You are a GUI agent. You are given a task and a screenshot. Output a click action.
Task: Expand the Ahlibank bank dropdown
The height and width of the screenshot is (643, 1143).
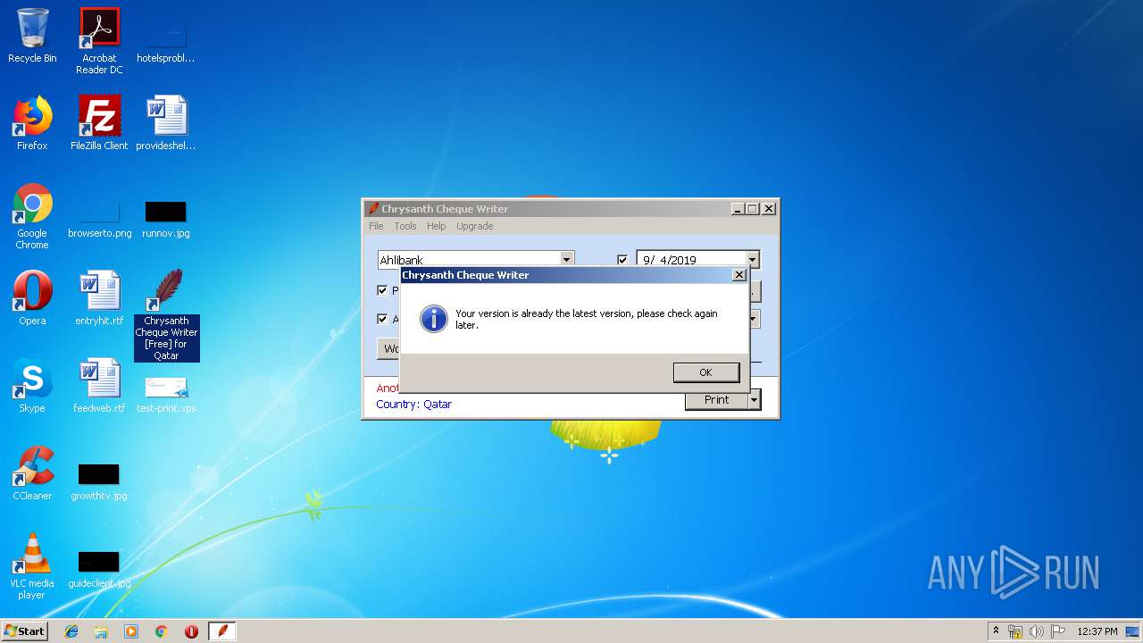click(566, 260)
